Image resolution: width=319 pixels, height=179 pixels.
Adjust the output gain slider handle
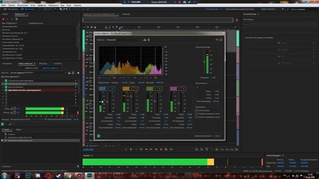(204, 62)
